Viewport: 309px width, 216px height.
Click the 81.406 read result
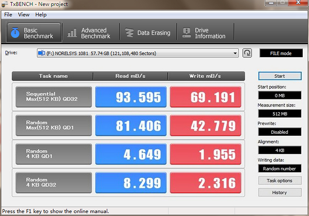pos(131,125)
